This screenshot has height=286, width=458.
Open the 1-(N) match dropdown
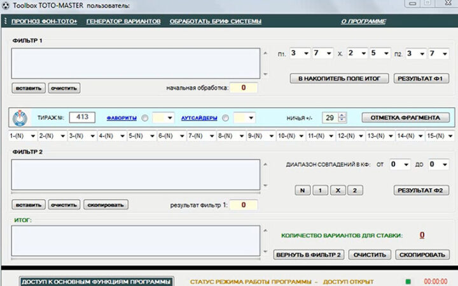[x=32, y=136]
